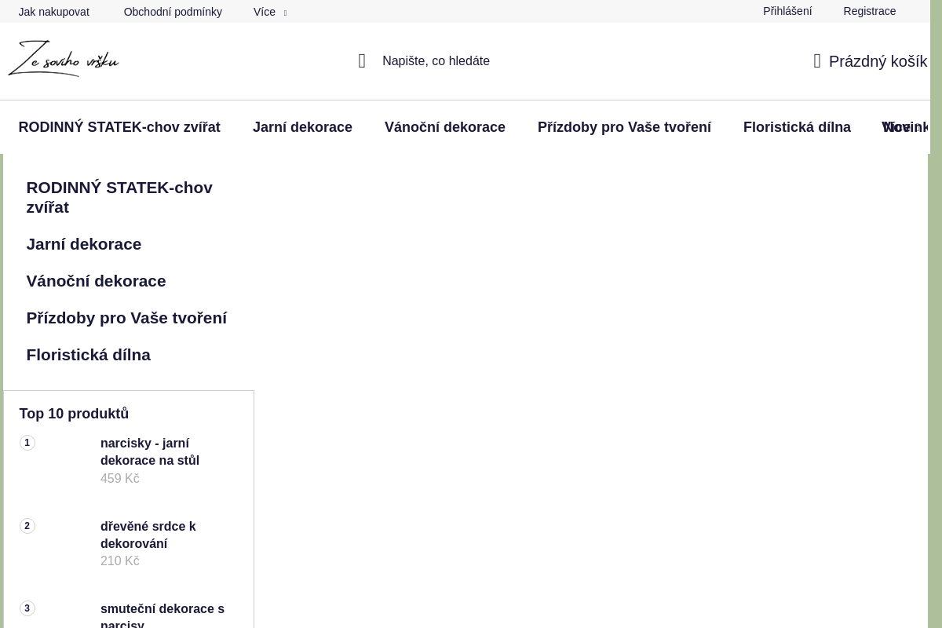Image resolution: width=942 pixels, height=628 pixels.
Task: Click the shopping cart icon
Action: (817, 61)
